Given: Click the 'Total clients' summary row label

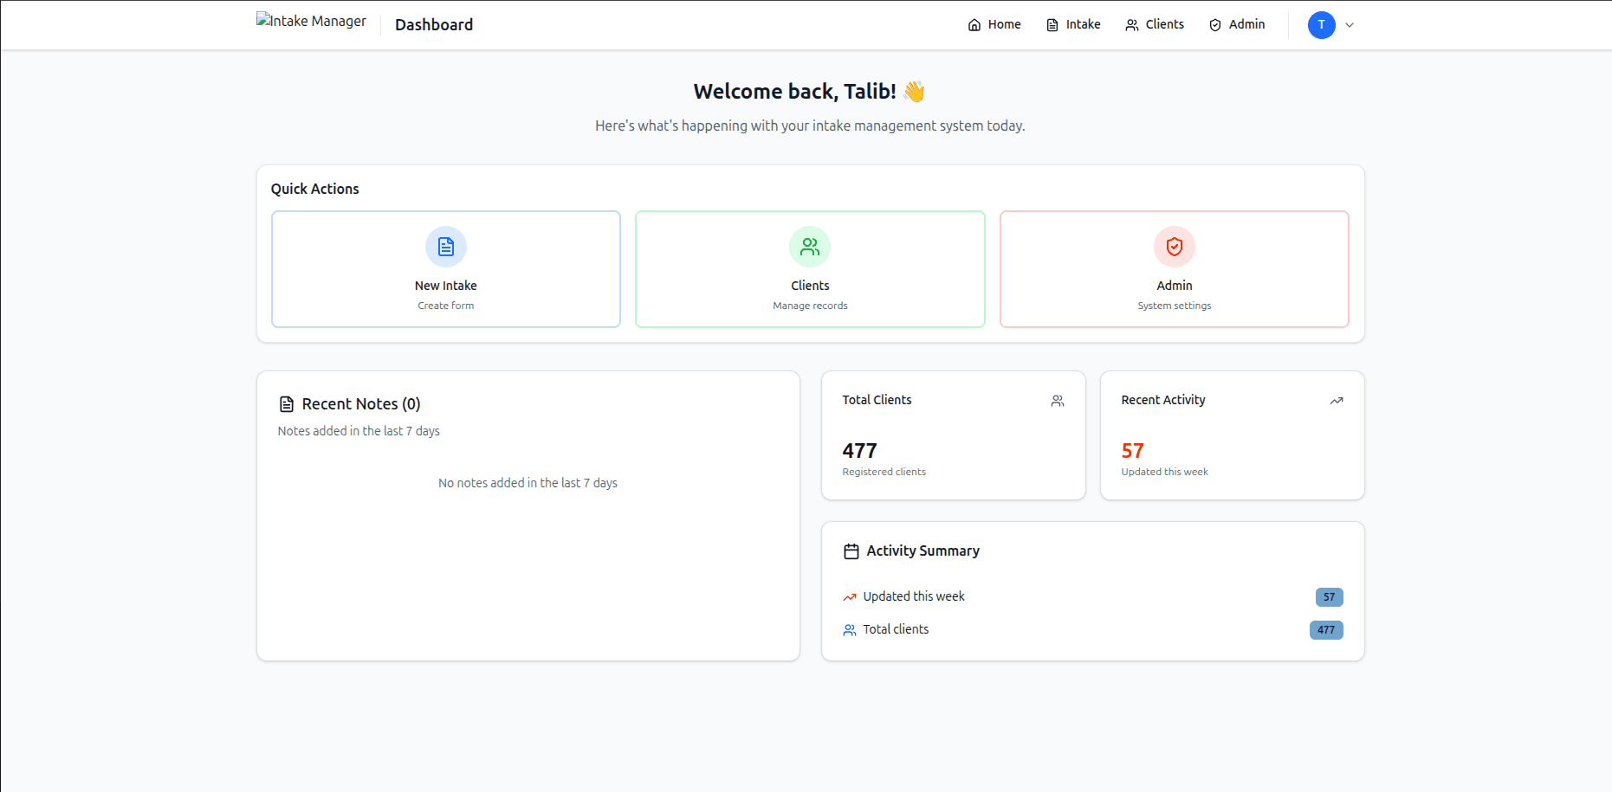Looking at the screenshot, I should click(x=896, y=629).
